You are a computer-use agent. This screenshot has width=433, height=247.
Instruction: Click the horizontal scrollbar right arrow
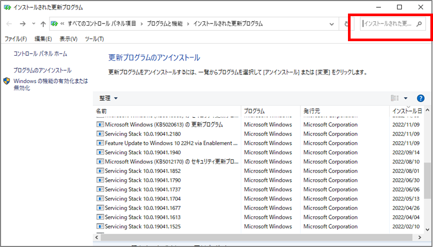tap(419, 237)
